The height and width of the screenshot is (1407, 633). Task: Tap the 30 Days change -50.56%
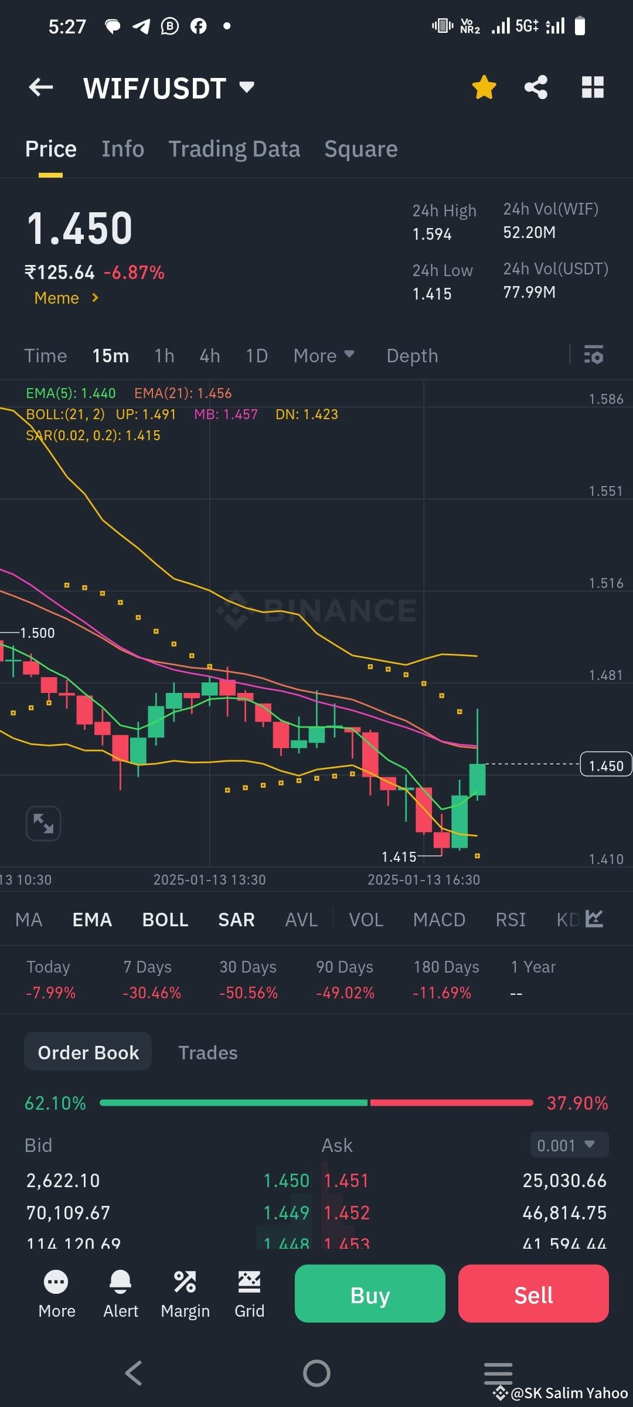click(x=249, y=993)
